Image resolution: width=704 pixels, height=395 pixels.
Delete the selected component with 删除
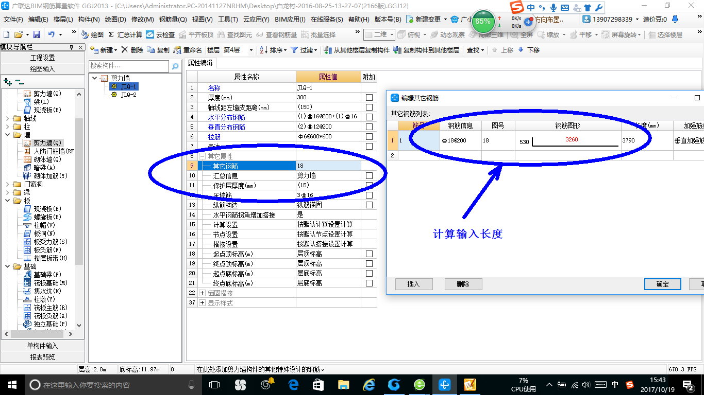click(132, 50)
